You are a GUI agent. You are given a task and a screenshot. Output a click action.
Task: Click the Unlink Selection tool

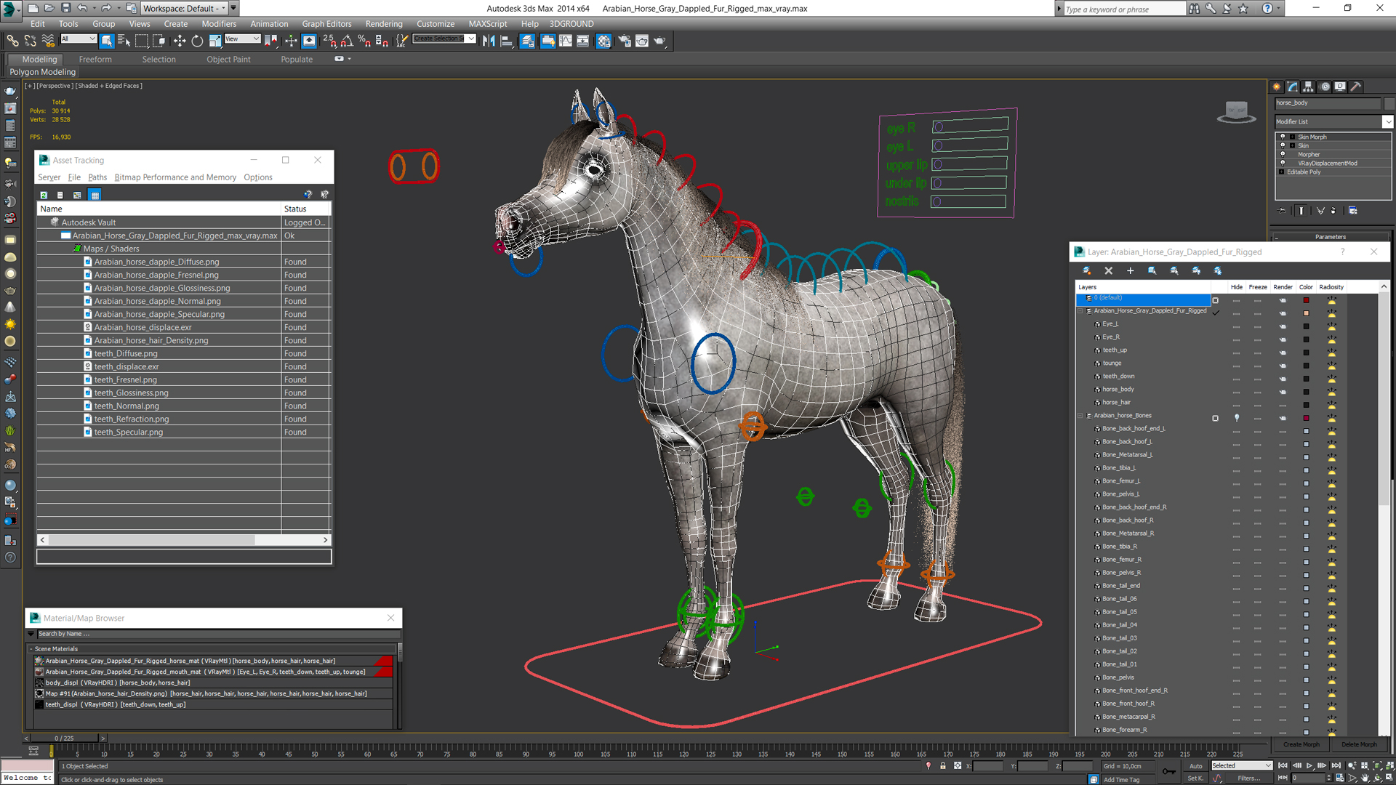click(30, 41)
